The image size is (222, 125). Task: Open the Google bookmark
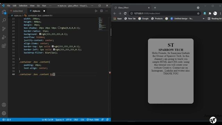143,18
